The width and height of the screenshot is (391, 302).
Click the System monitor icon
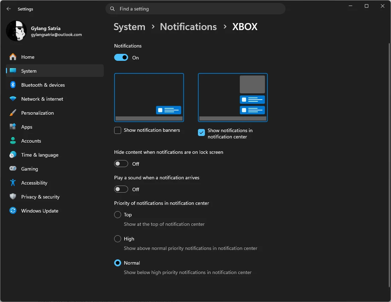pyautogui.click(x=13, y=71)
